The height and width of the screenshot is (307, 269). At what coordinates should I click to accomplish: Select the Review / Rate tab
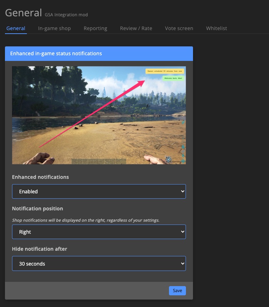tap(136, 28)
